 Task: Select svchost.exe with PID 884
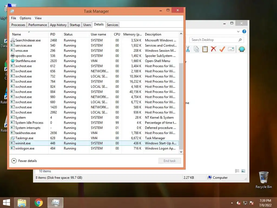point(94,92)
